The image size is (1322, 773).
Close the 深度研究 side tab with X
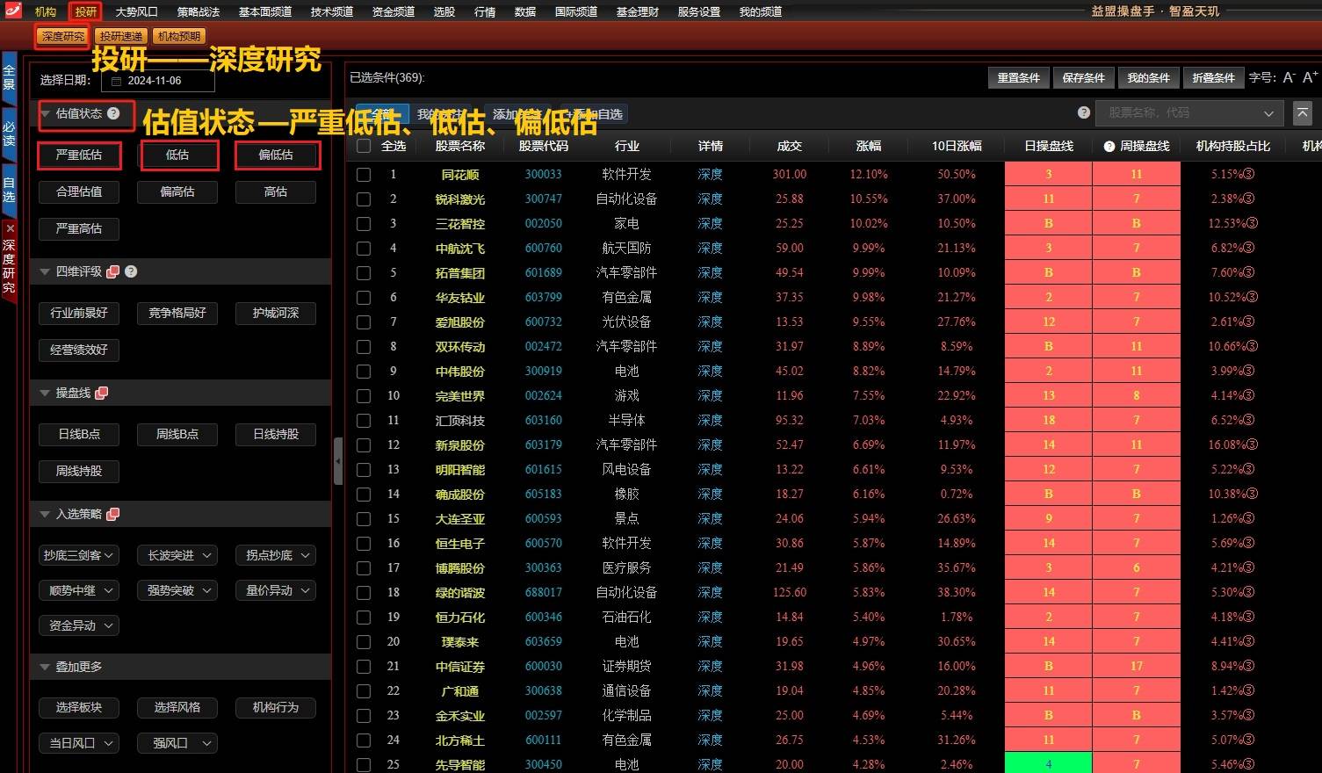10,228
